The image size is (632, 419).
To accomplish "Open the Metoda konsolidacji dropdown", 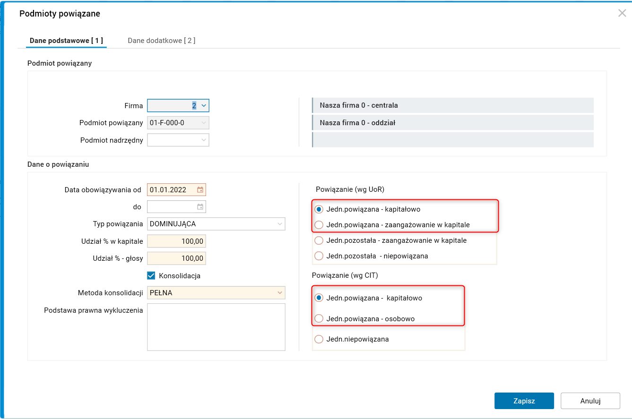I will 280,293.
